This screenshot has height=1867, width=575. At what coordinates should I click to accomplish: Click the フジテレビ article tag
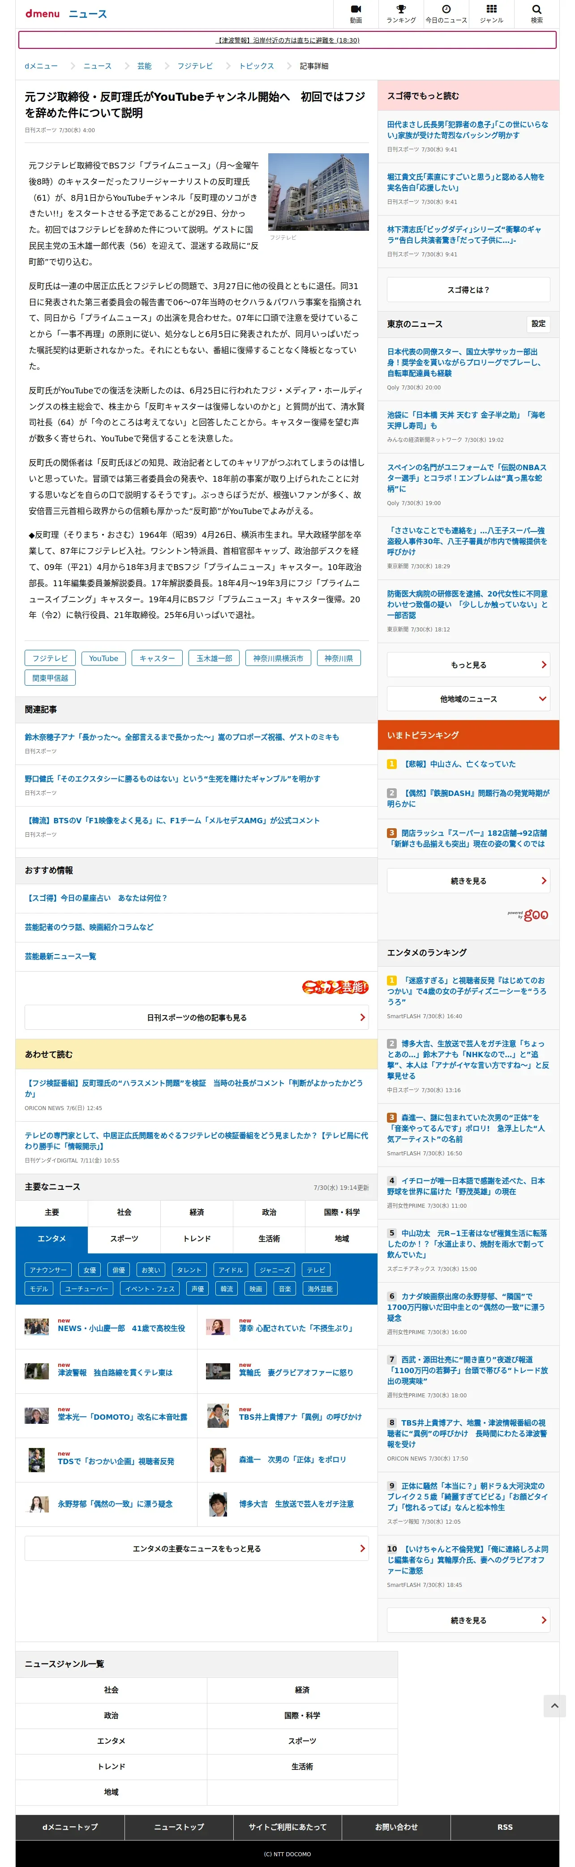click(x=50, y=658)
